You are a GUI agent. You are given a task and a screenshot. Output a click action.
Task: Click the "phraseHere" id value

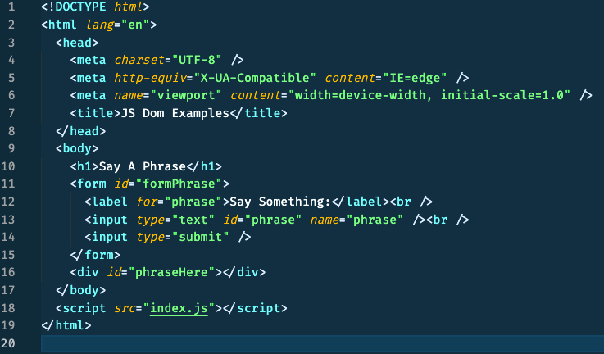tap(171, 272)
